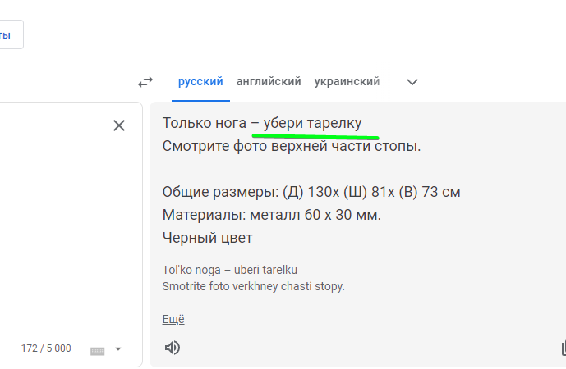The width and height of the screenshot is (566, 369).
Task: Click the "Общие размеры" dimensions line
Action: pos(311,192)
